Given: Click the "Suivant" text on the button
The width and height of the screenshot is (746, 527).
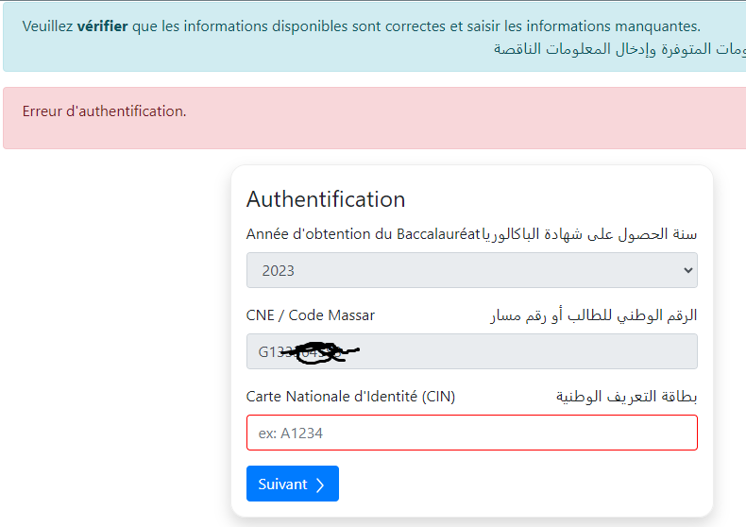Looking at the screenshot, I should [x=282, y=484].
